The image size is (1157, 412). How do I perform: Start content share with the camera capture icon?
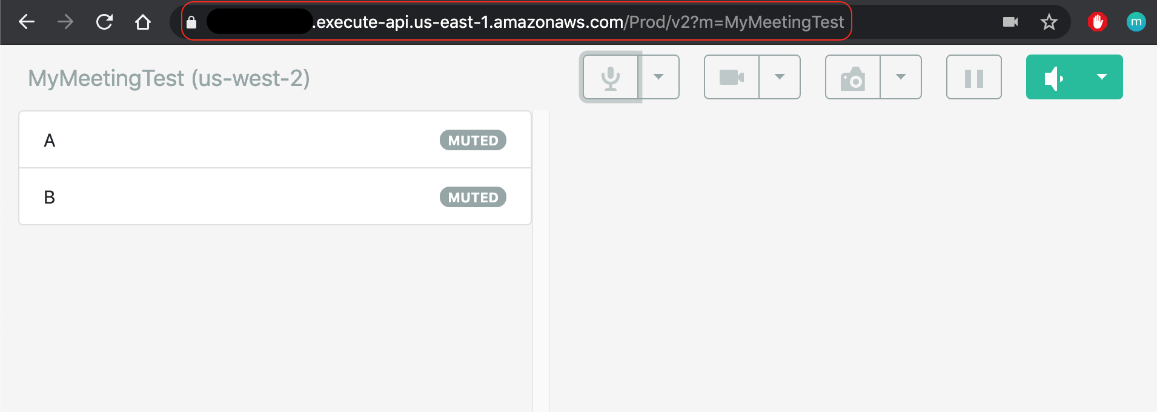tap(853, 77)
